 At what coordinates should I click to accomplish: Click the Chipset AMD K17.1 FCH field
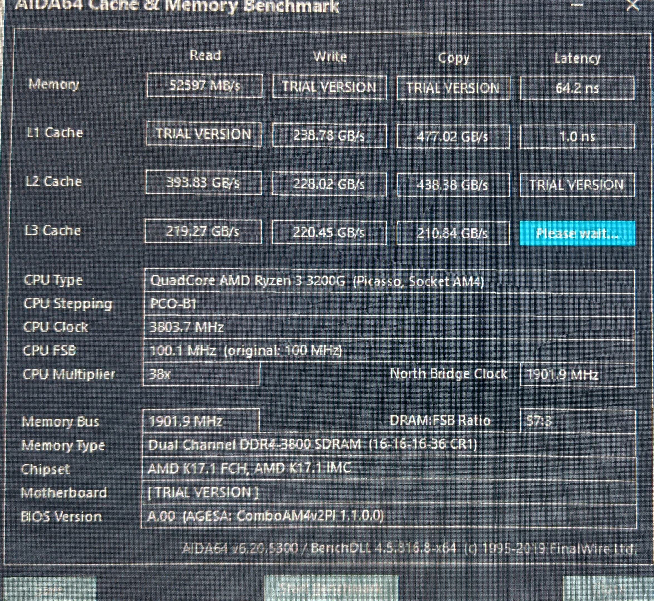click(389, 469)
